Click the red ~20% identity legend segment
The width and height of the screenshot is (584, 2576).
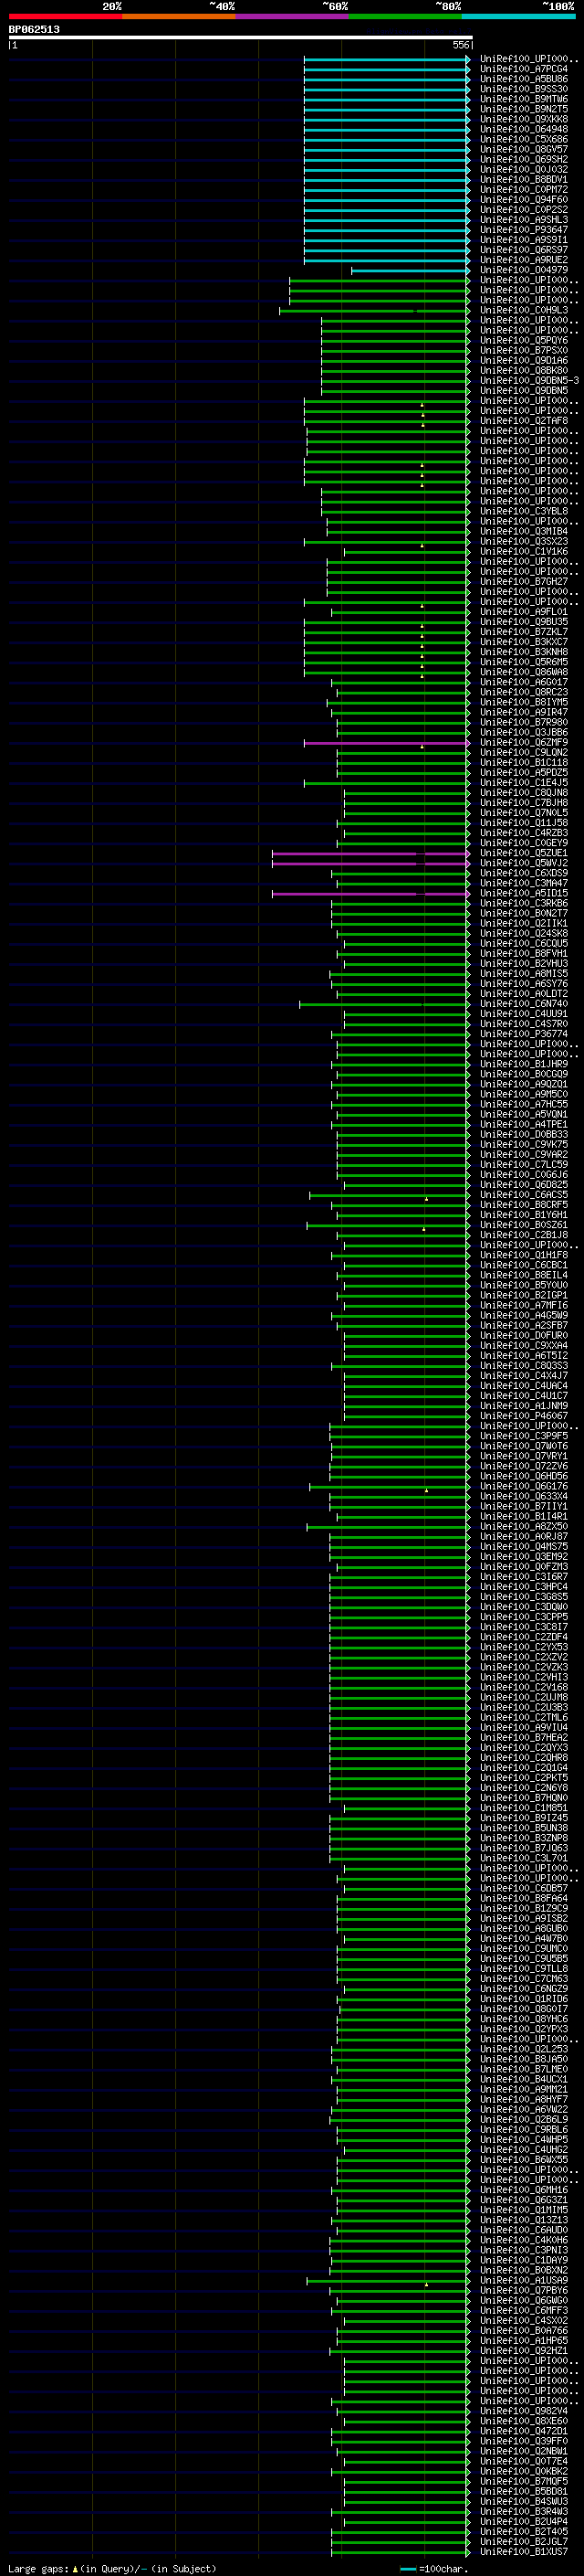pos(65,16)
